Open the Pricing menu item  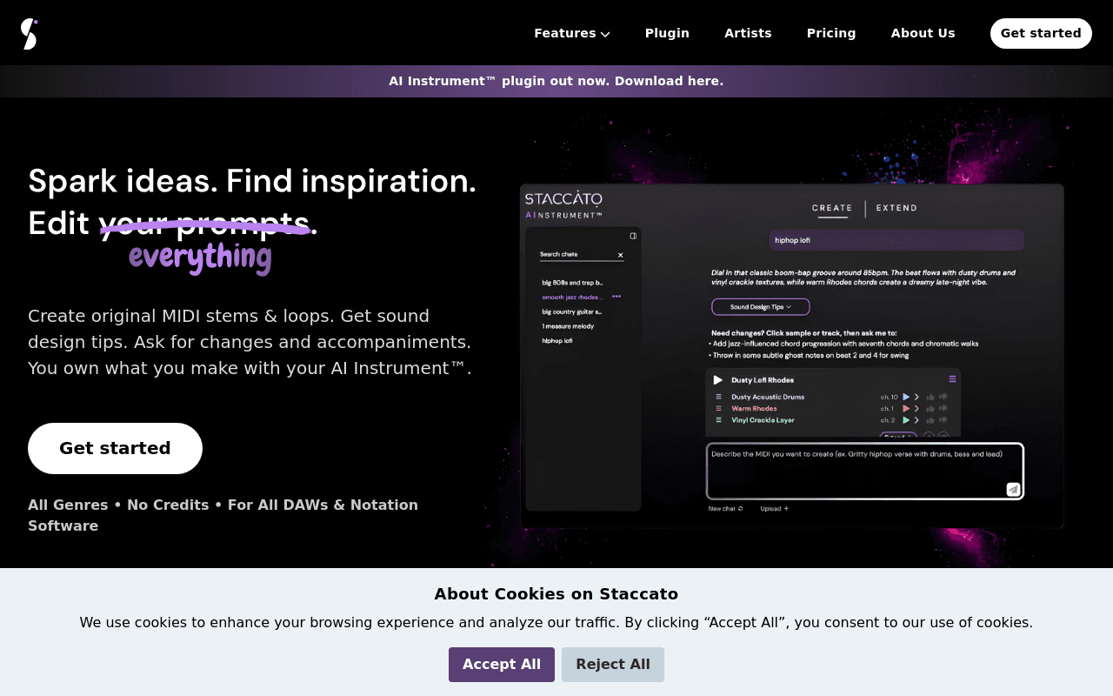[831, 33]
